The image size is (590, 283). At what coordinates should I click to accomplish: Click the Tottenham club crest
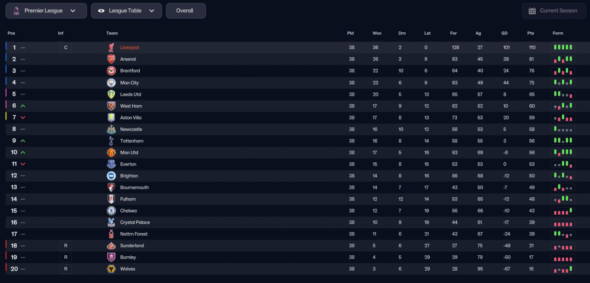pos(111,141)
